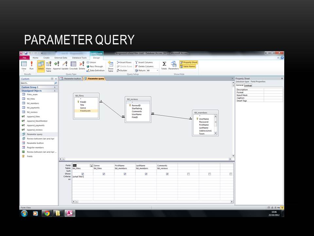Screen dimensions: 314x236
Task: Select Lookup tab in Property Sheet
Action: (248, 85)
